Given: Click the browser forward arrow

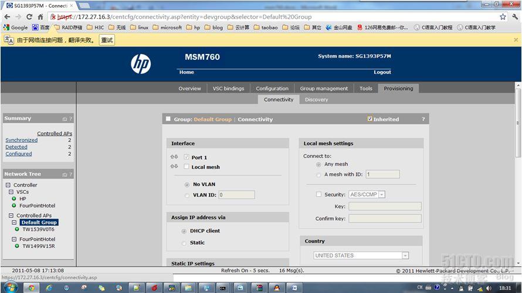Looking at the screenshot, I should coord(18,16).
